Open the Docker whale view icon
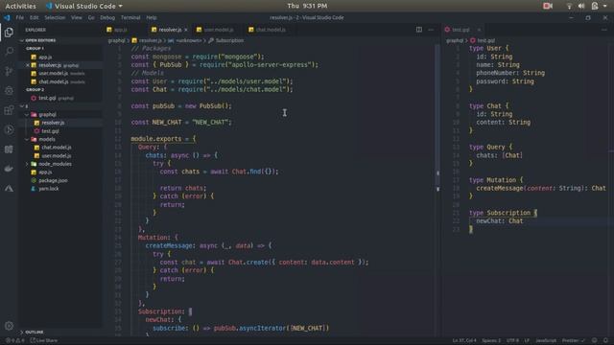 coord(9,169)
